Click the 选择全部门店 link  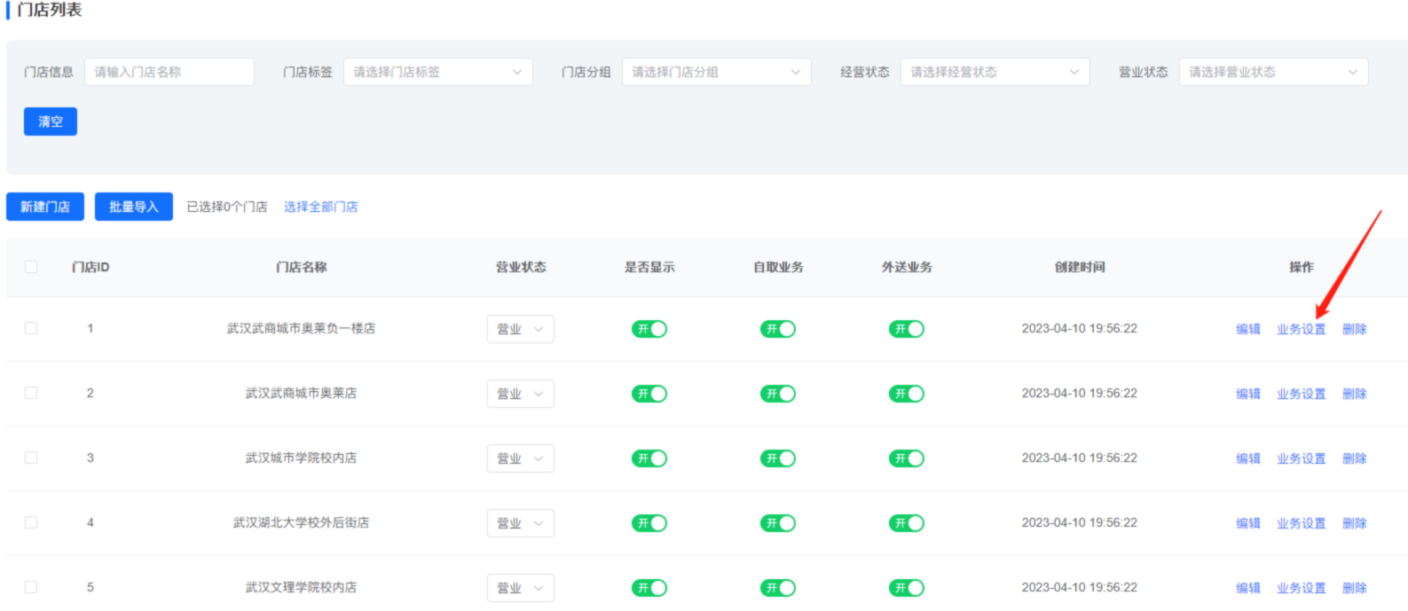[321, 207]
